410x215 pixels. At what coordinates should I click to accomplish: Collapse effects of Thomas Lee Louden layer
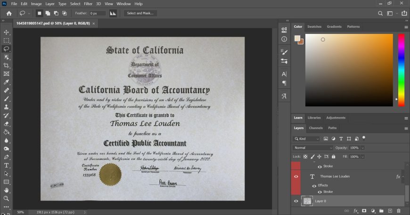pos(403,176)
